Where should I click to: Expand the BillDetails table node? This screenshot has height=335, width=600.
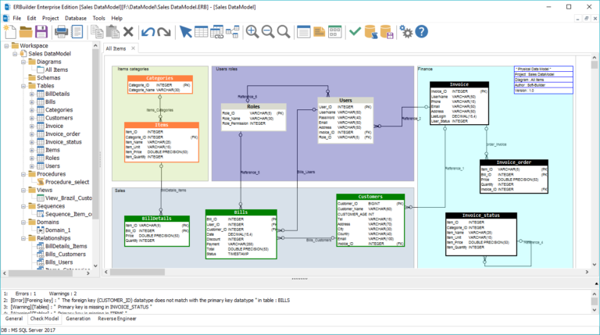pos(32,94)
